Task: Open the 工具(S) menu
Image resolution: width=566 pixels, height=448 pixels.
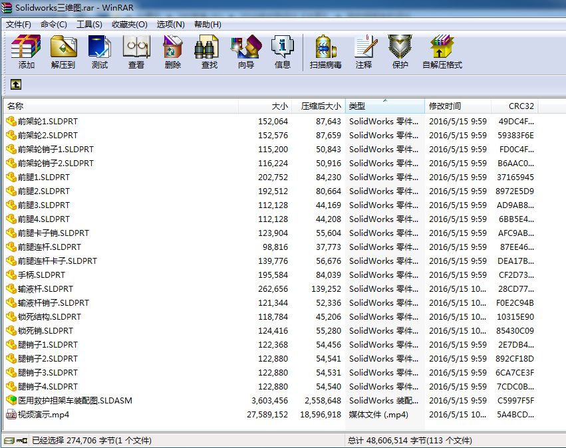Action: [89, 25]
